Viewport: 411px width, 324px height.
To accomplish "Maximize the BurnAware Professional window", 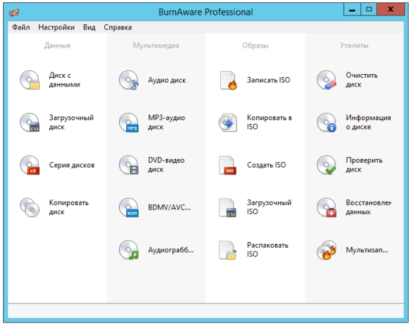I will tap(368, 10).
